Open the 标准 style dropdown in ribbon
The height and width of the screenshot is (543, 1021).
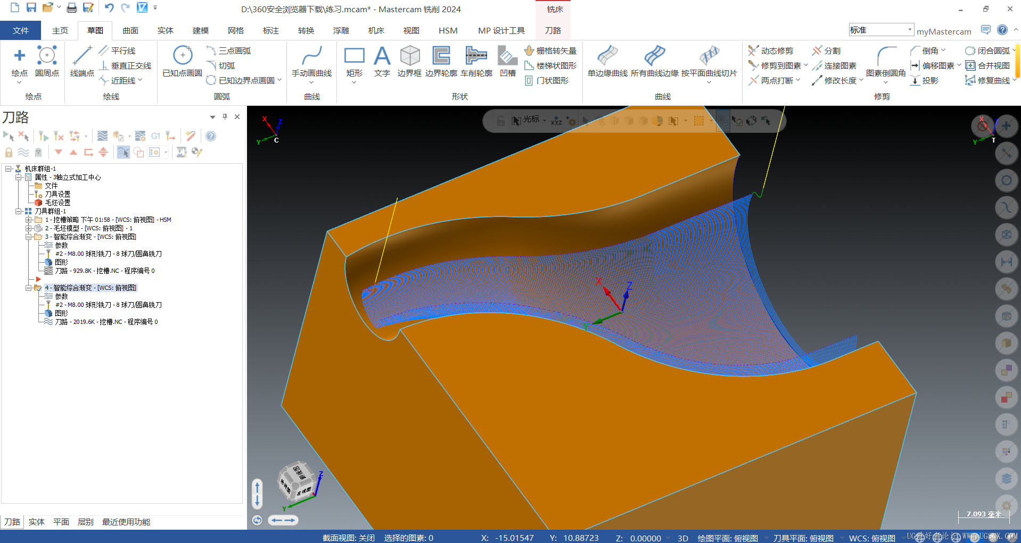910,30
